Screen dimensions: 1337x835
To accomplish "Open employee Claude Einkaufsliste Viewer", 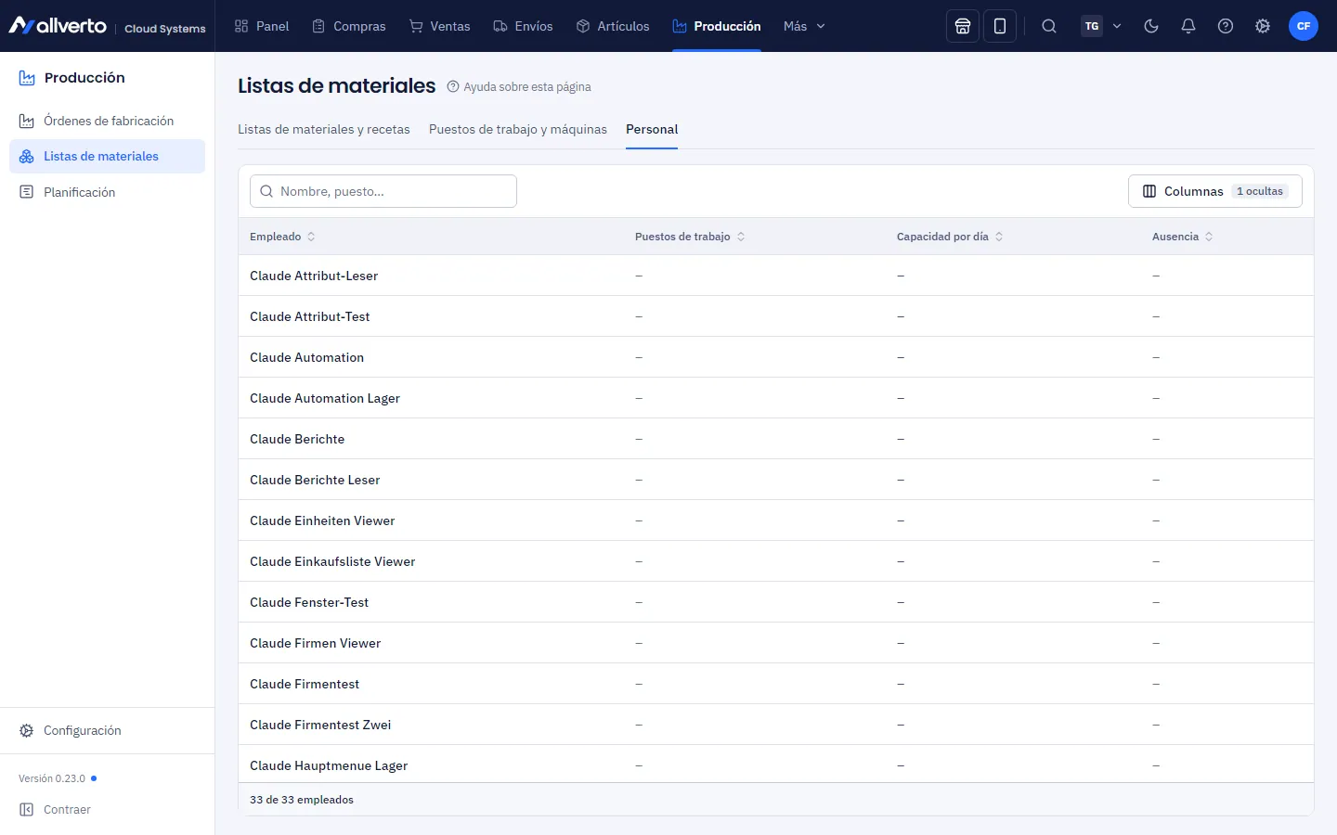I will 776,561.
